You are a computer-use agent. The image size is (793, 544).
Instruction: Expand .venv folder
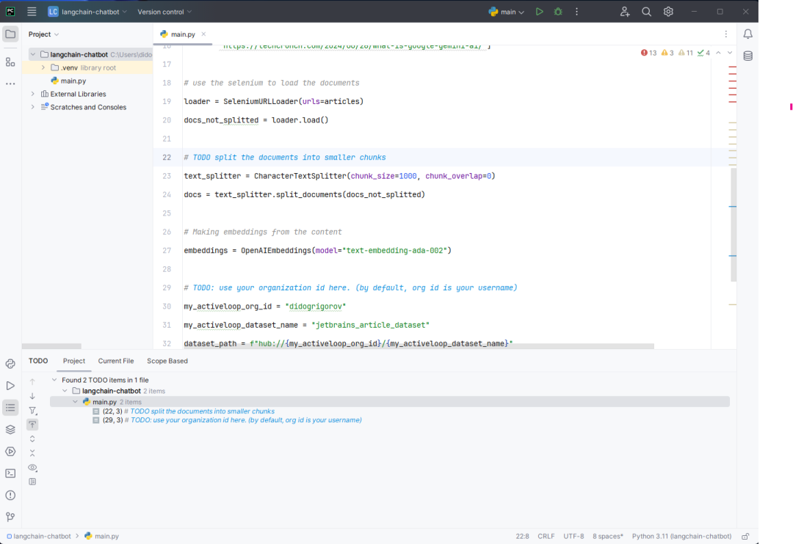point(43,67)
